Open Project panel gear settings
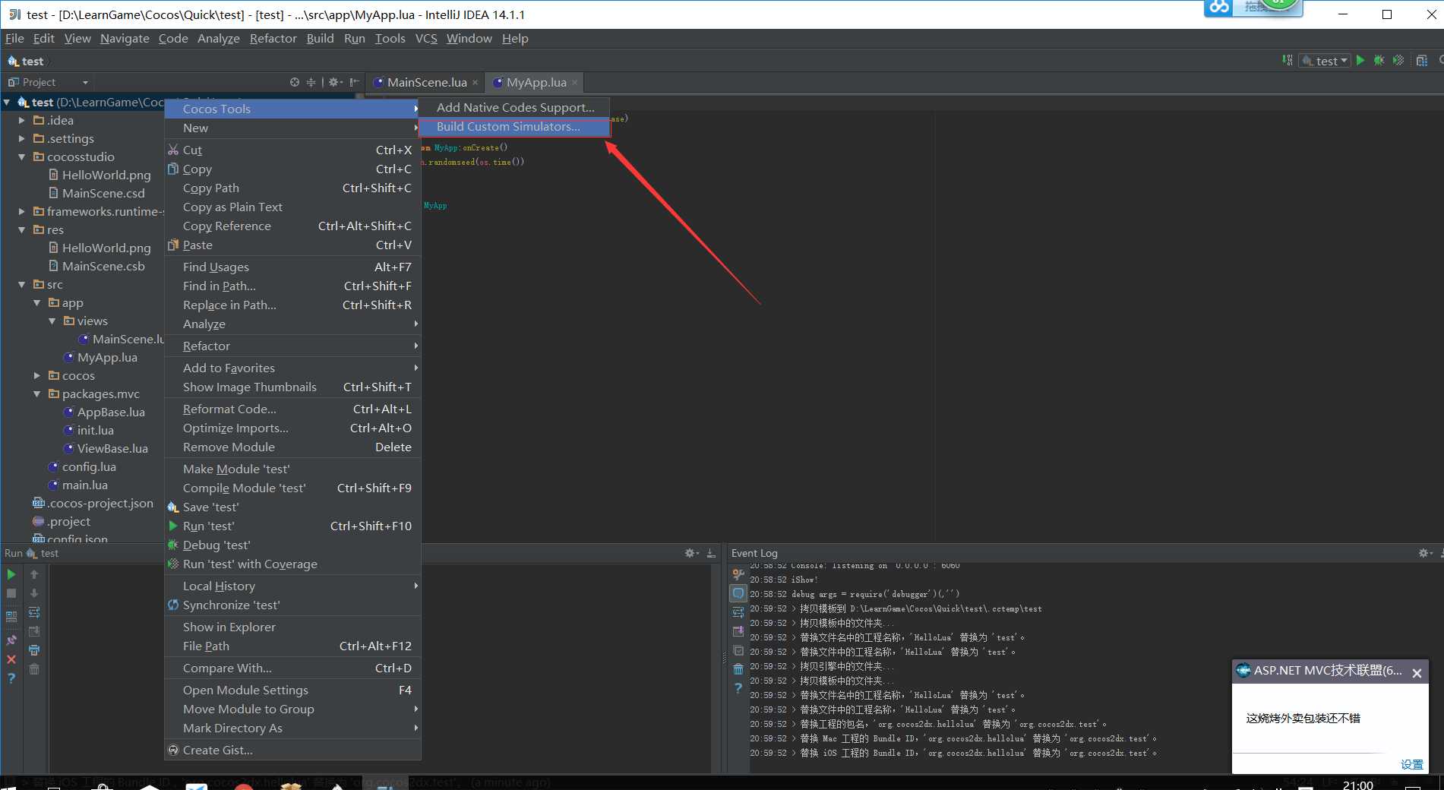 coord(335,82)
